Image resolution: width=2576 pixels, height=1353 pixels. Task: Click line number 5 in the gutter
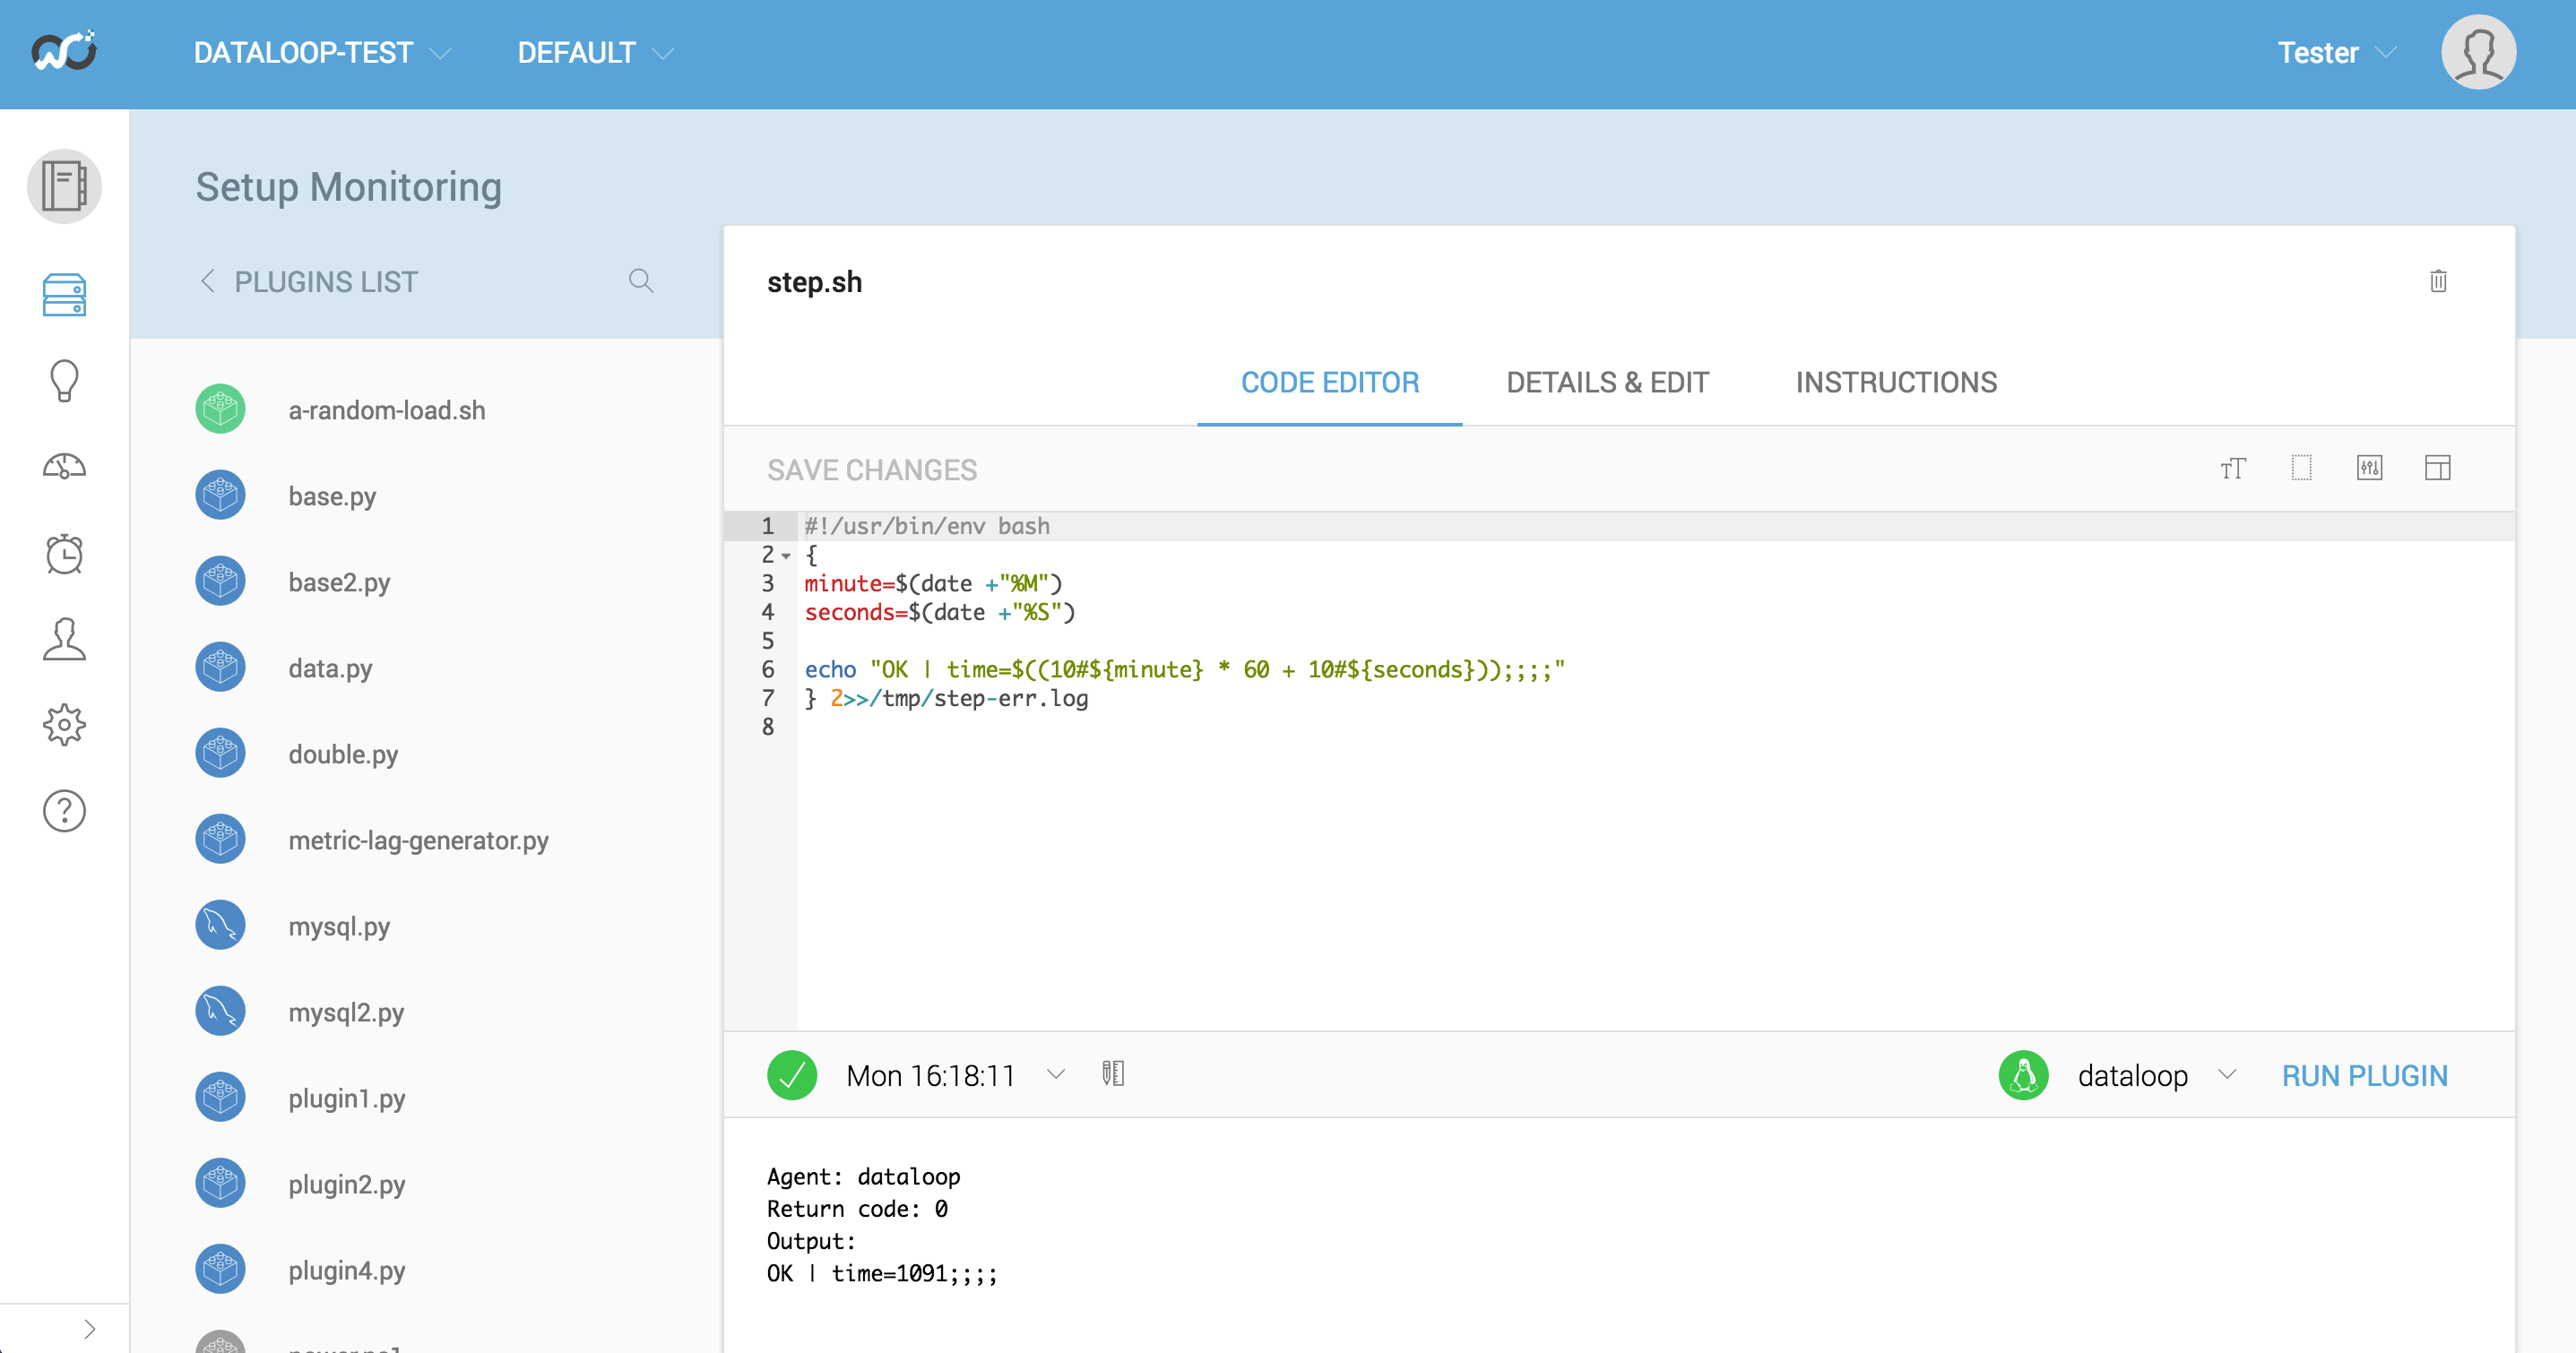pos(768,641)
